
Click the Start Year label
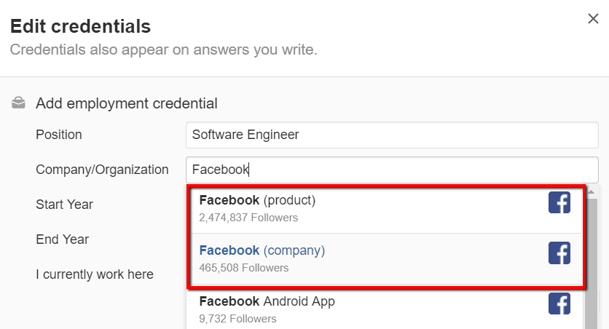click(x=65, y=205)
